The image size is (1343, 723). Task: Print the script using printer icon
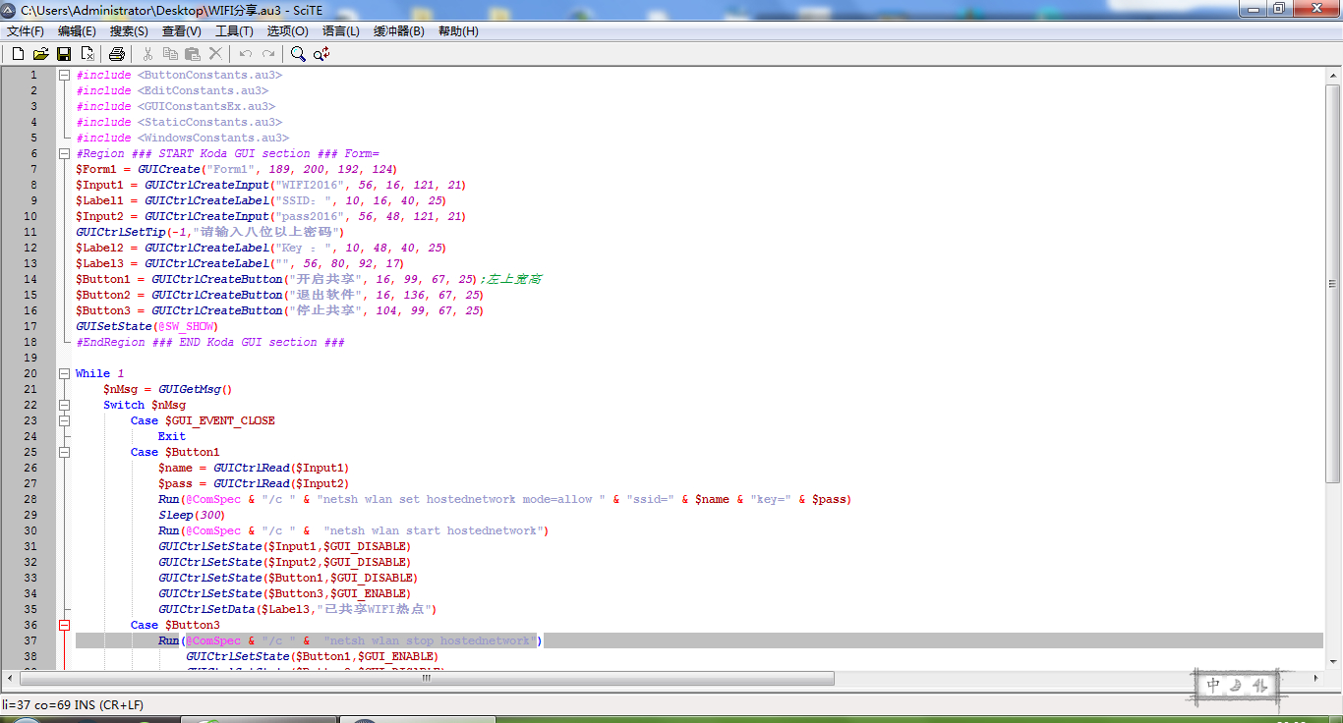click(x=117, y=54)
